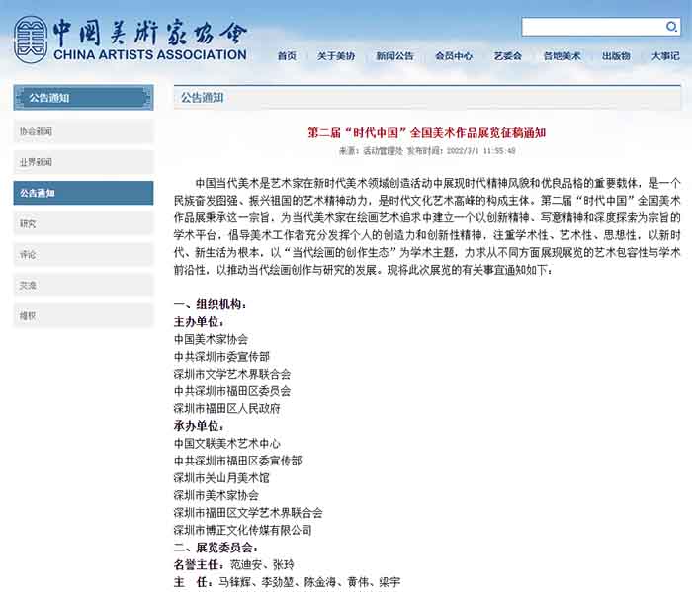Go to 关于美协 in the navigation bar
This screenshot has width=692, height=592.
point(336,56)
